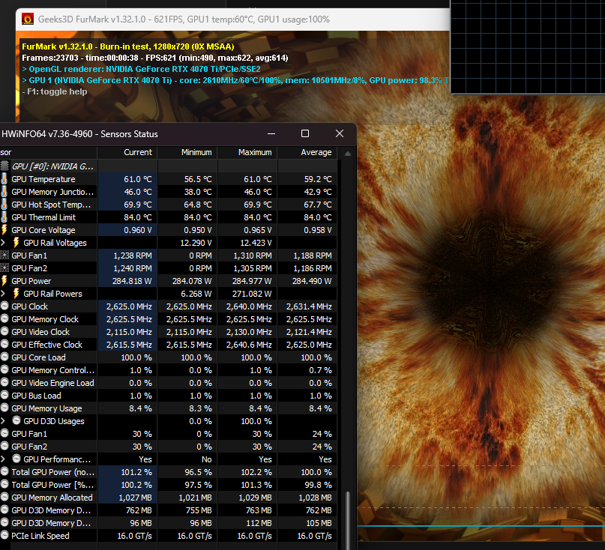
Task: Sort by the Maximum column header
Action: click(247, 152)
